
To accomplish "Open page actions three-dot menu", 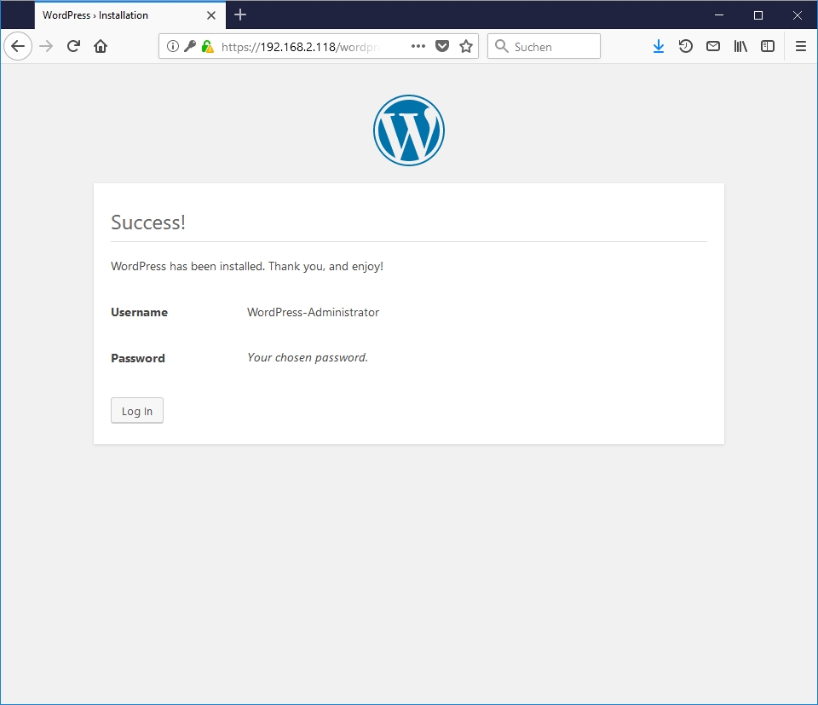I will (418, 46).
